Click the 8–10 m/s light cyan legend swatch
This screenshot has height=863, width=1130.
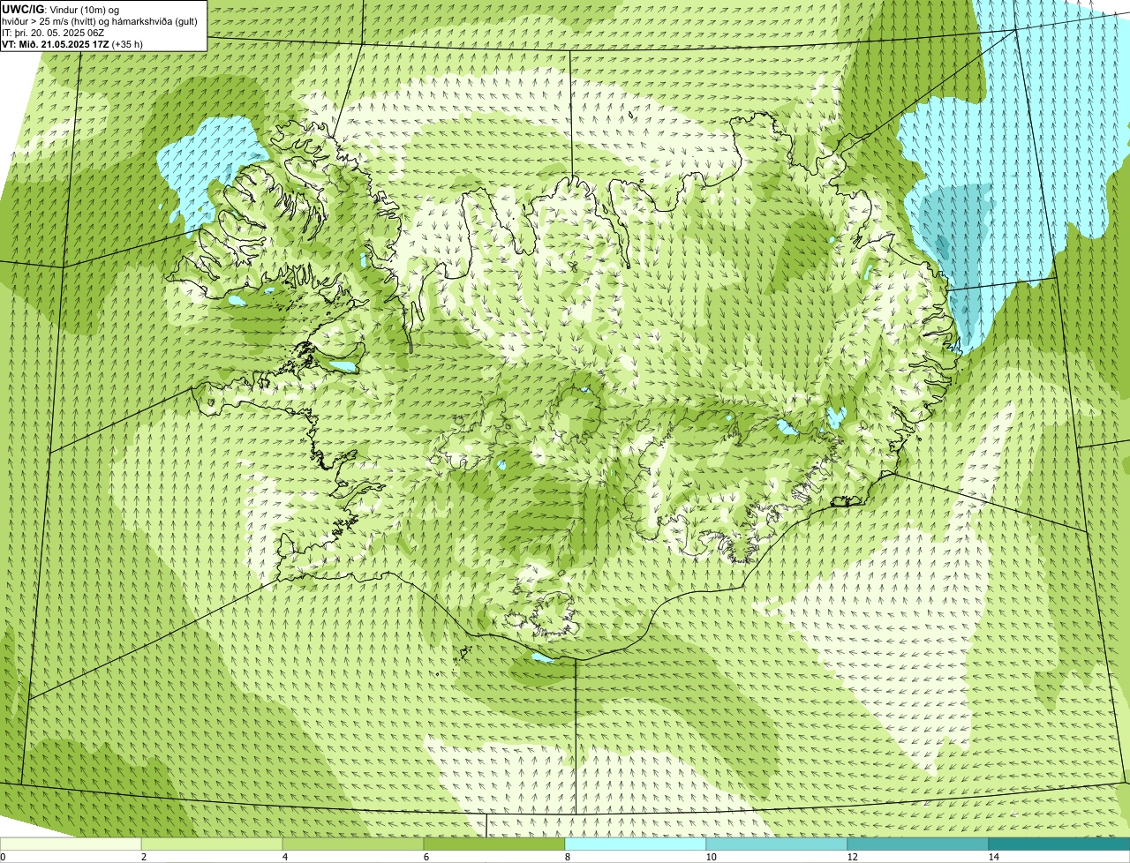(636, 844)
